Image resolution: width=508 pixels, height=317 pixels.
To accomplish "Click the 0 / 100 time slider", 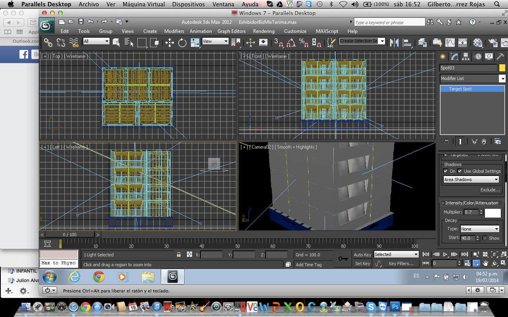I will (69, 235).
